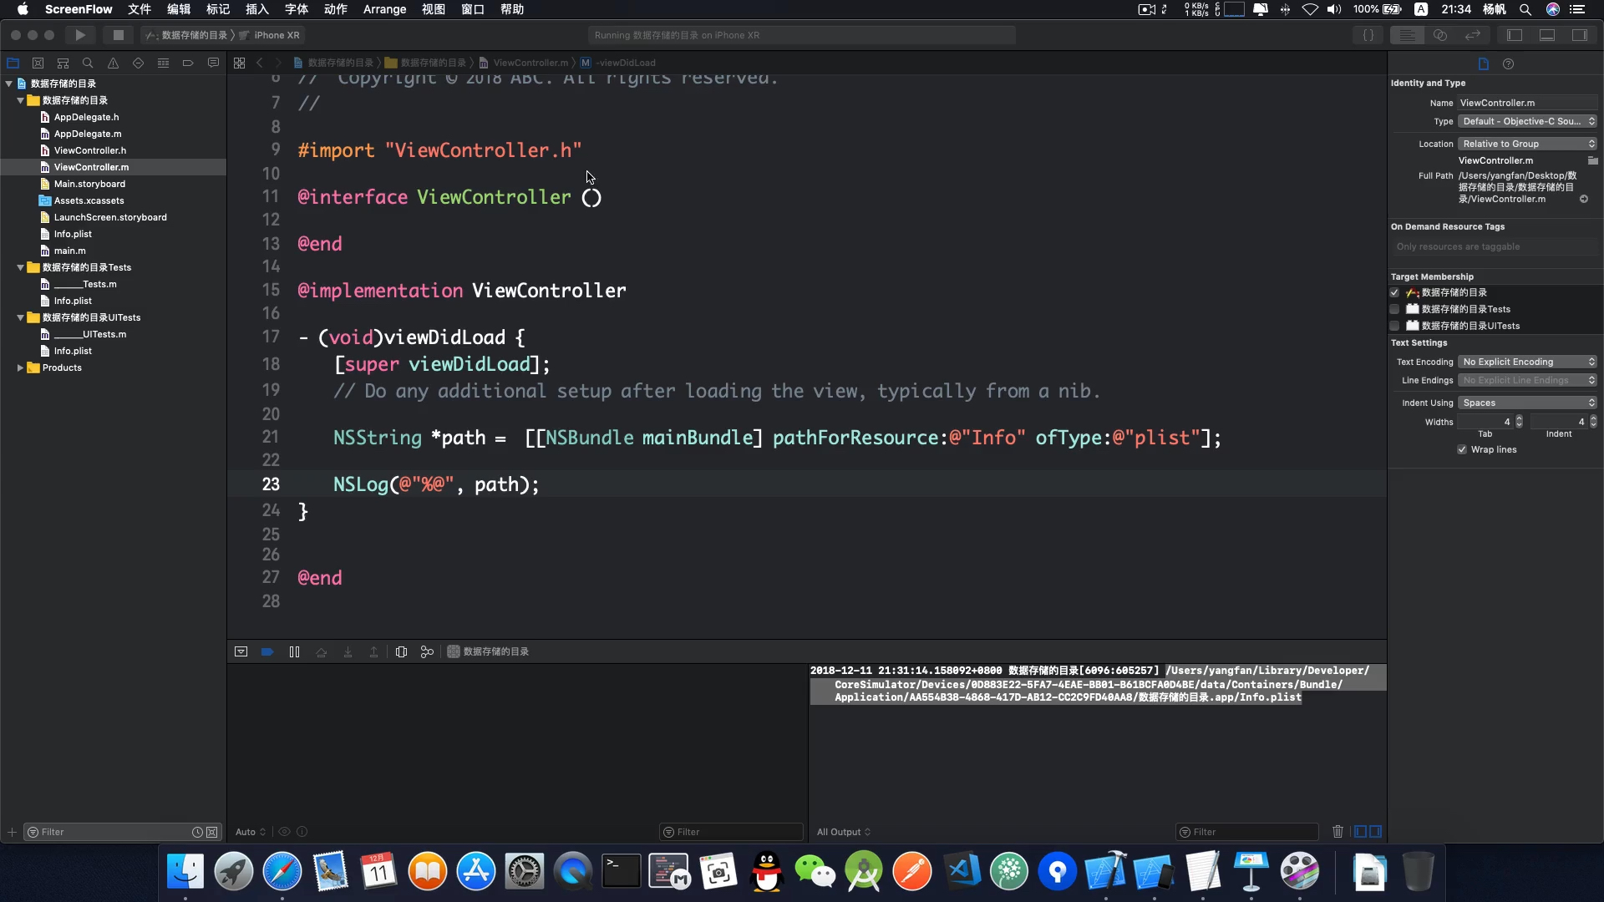Open the 帮助 menu
The height and width of the screenshot is (902, 1604).
click(512, 9)
